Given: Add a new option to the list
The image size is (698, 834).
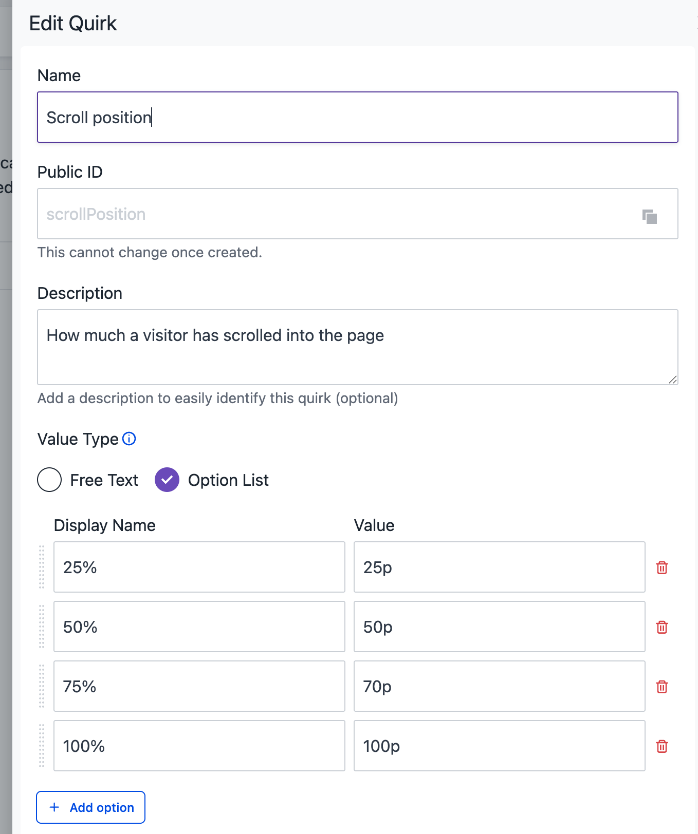Looking at the screenshot, I should click(x=91, y=807).
